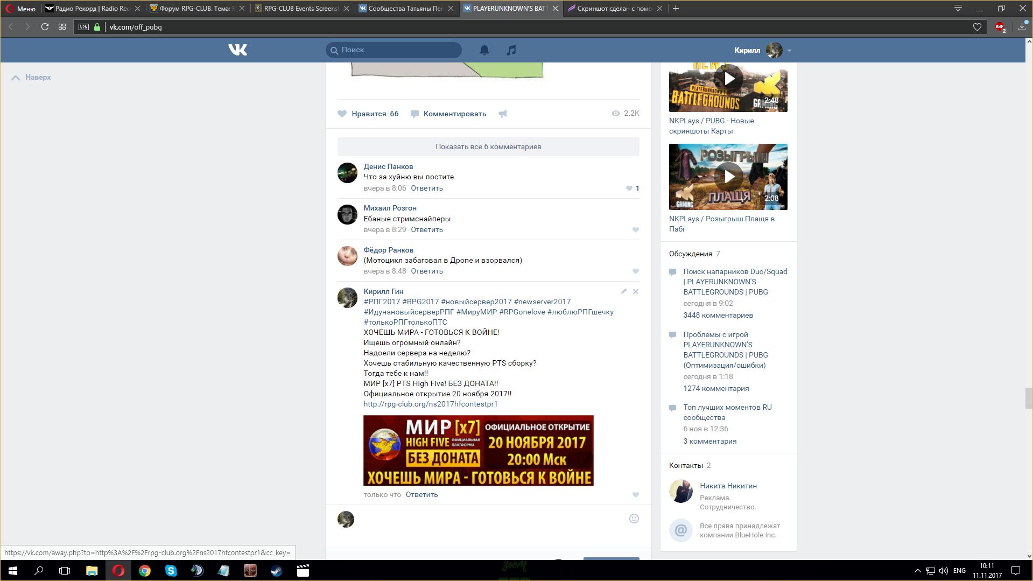Open the Opera Меню dropdown
1033x581 pixels.
tap(20, 9)
